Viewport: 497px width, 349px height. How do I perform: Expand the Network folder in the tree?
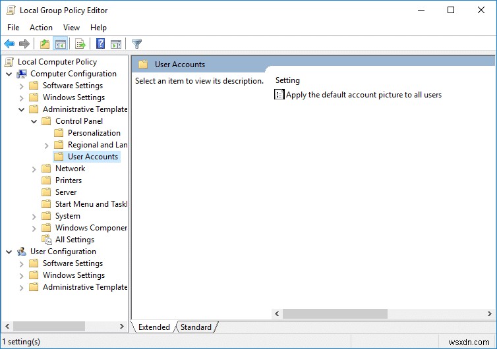(34, 169)
